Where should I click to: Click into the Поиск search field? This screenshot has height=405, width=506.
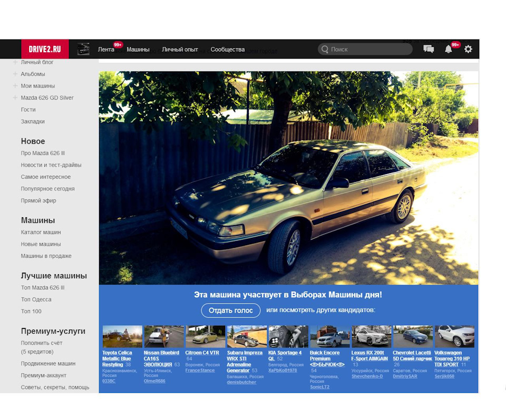click(x=365, y=50)
